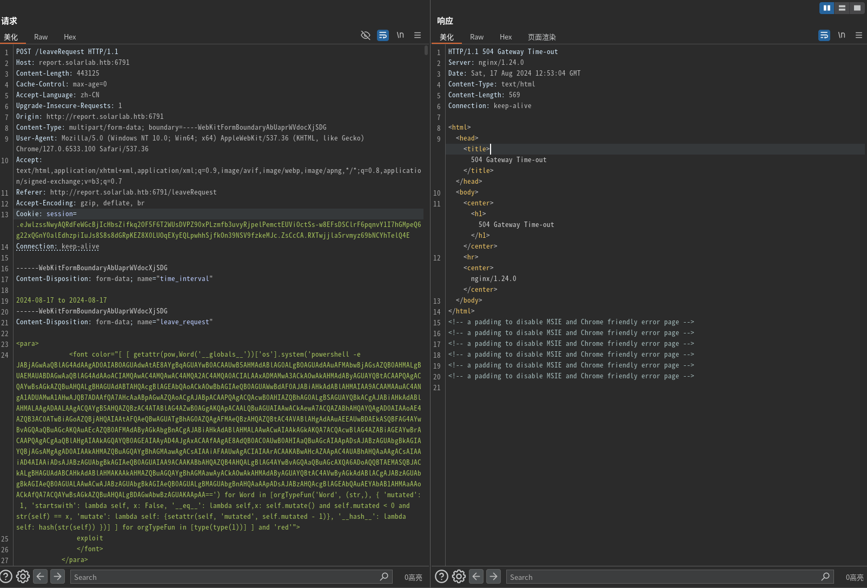Click the exploit text line

[x=90, y=538]
